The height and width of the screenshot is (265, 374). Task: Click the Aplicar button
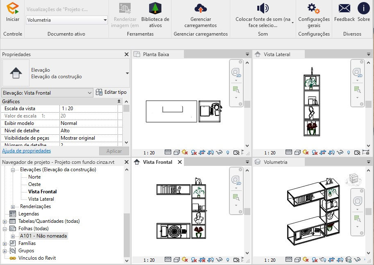point(114,151)
